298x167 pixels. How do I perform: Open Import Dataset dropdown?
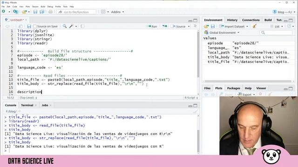click(x=234, y=26)
